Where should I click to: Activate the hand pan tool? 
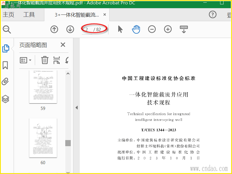pos(136,29)
